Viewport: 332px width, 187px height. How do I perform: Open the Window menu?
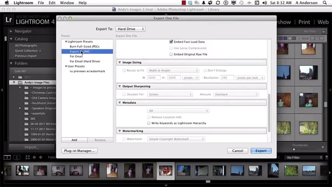(67, 3)
